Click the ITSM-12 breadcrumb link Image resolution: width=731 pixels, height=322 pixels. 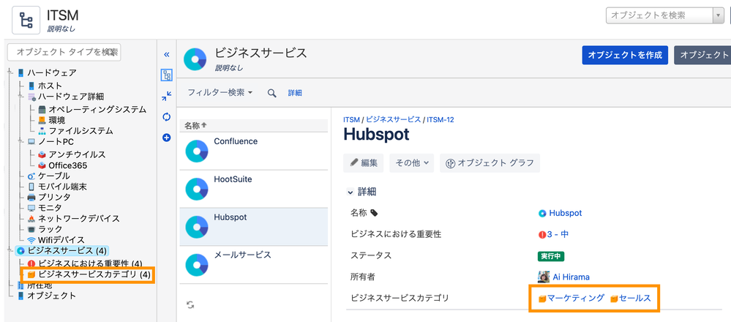pyautogui.click(x=440, y=120)
